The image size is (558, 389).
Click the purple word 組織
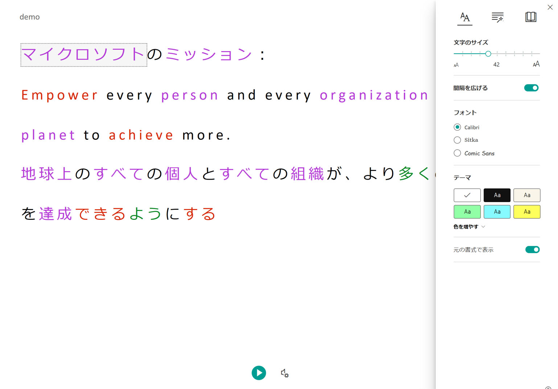307,173
